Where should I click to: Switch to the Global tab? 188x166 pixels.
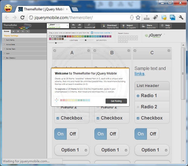pos(6,31)
